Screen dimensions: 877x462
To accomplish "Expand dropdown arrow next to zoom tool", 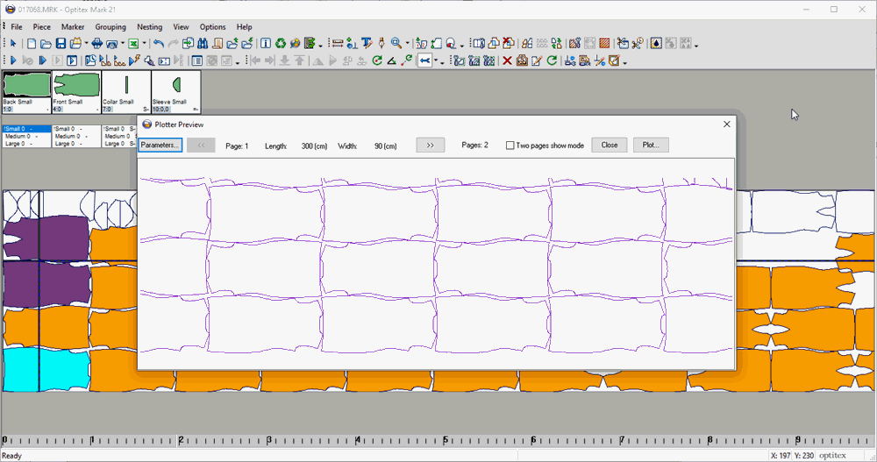I will coord(408,44).
